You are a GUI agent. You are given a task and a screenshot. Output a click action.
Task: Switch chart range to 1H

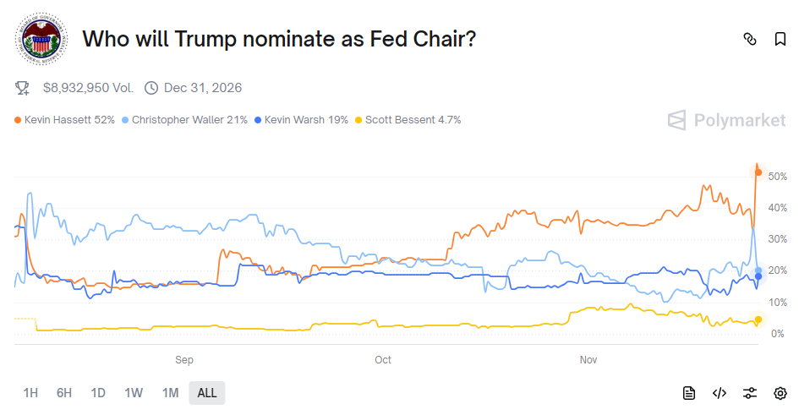point(31,393)
